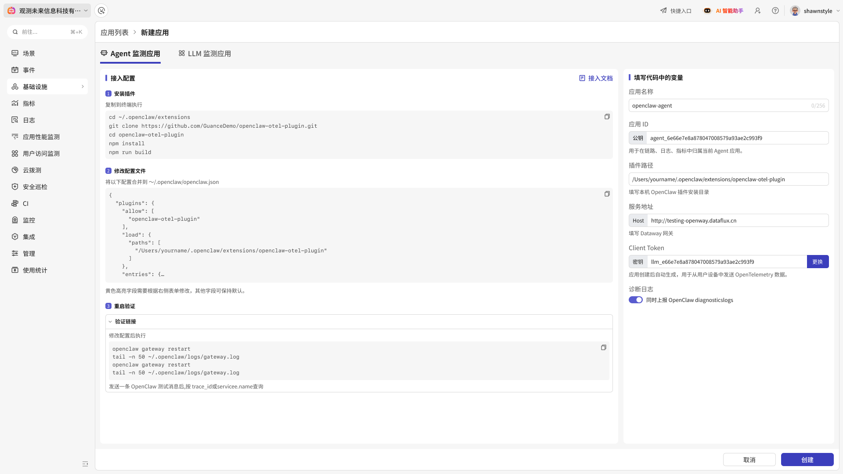Expand the 基础设施 submenu arrow
Image resolution: width=843 pixels, height=474 pixels.
click(x=83, y=86)
